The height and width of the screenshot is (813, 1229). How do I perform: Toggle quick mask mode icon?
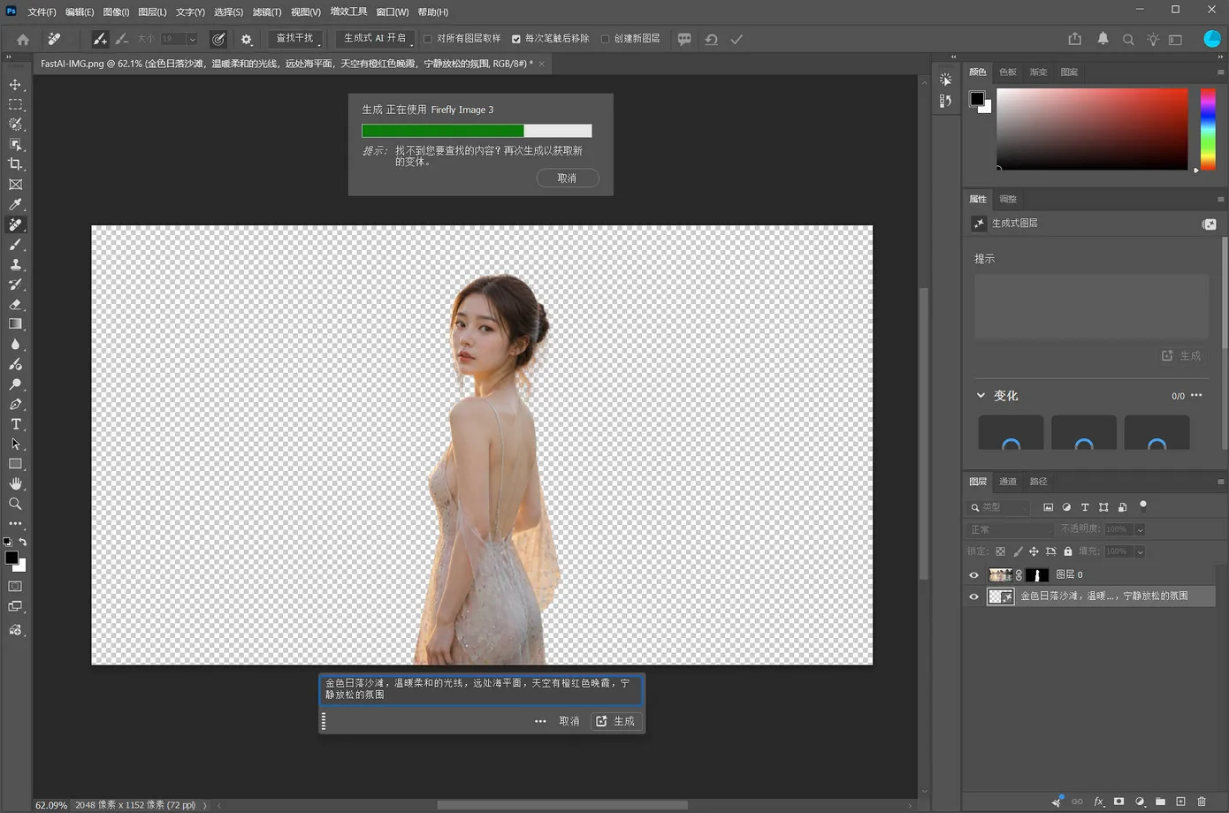[x=15, y=586]
